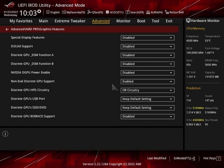Click the 10:03 clock display
224x168 pixels.
(28, 13)
